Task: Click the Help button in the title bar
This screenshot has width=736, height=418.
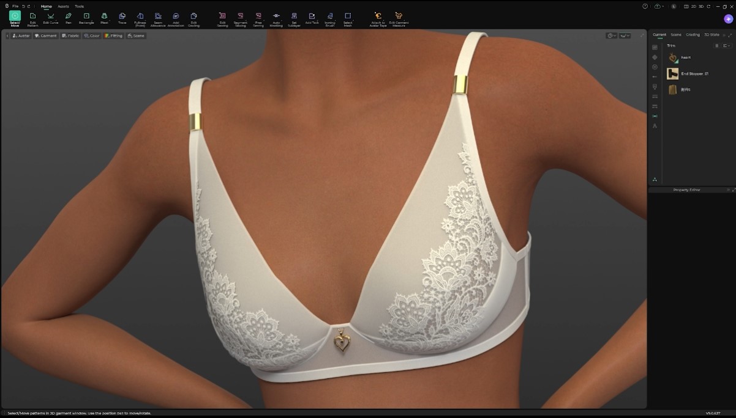Action: pos(645,7)
